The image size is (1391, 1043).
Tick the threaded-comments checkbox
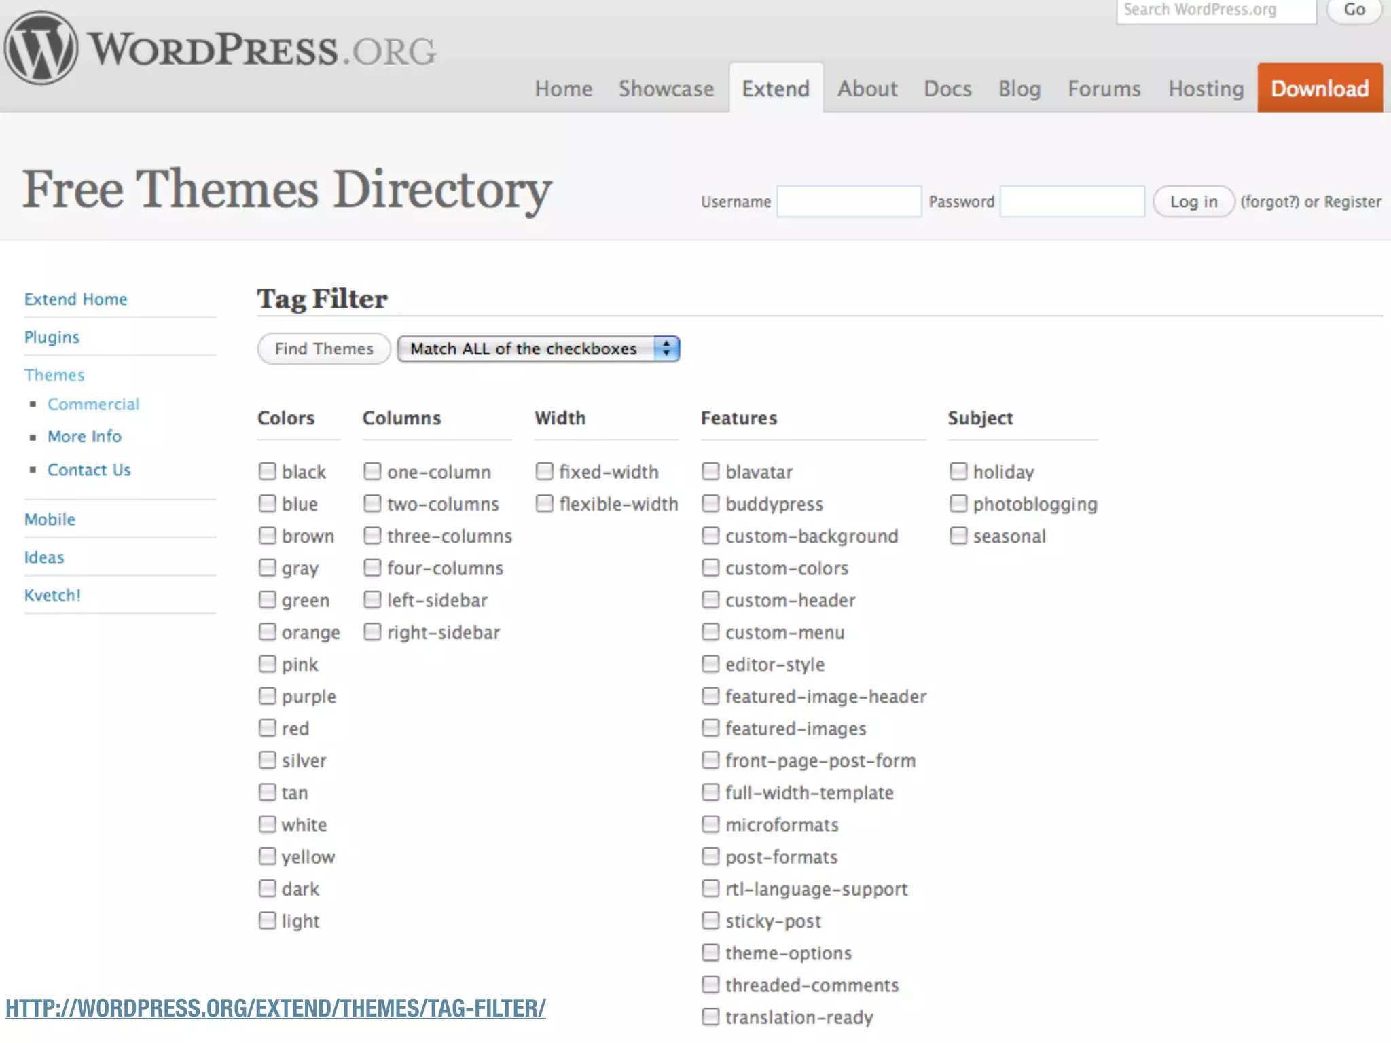pyautogui.click(x=710, y=984)
